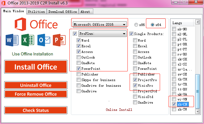Click the Install Office button
The image size is (204, 124).
click(36, 67)
